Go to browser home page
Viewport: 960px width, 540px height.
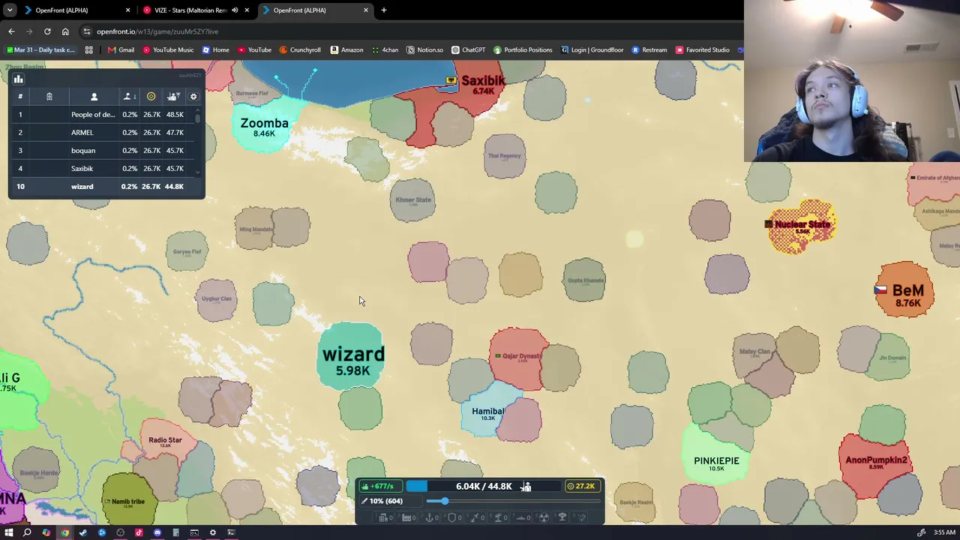click(x=65, y=31)
